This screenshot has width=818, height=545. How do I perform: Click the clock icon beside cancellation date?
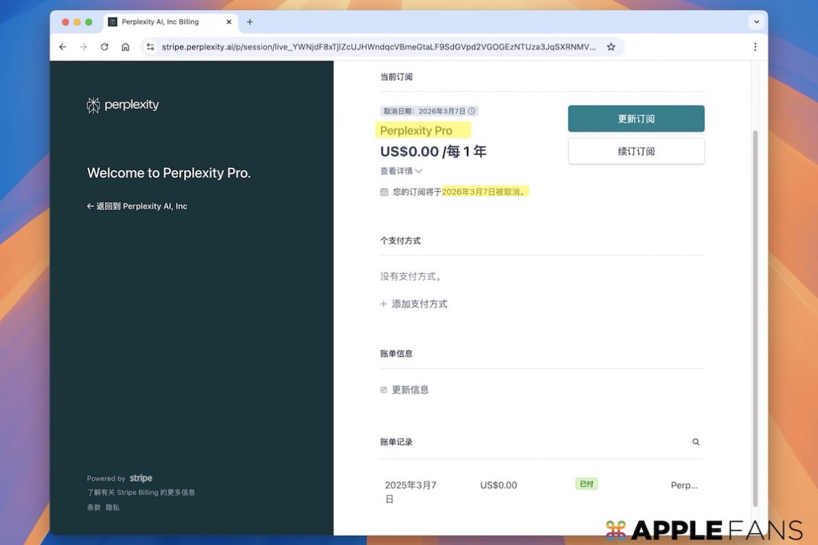[x=472, y=111]
